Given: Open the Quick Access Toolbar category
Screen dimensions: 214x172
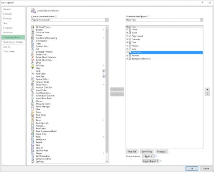Looking at the screenshot, I should pos(13,42).
